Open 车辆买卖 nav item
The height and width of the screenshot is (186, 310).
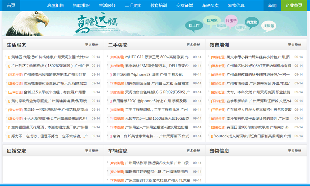[210, 5]
